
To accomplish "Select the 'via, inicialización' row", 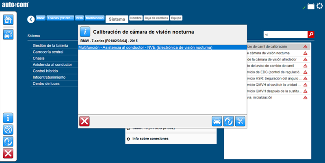I will coord(278,98).
